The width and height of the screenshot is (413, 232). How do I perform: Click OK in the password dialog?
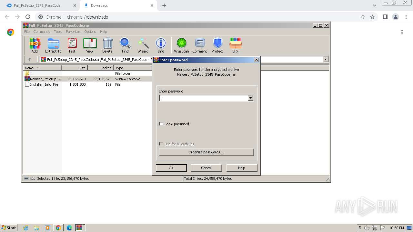pyautogui.click(x=171, y=168)
